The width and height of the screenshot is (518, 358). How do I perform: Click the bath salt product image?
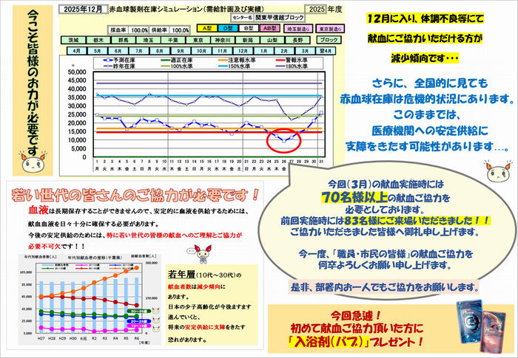point(474,325)
